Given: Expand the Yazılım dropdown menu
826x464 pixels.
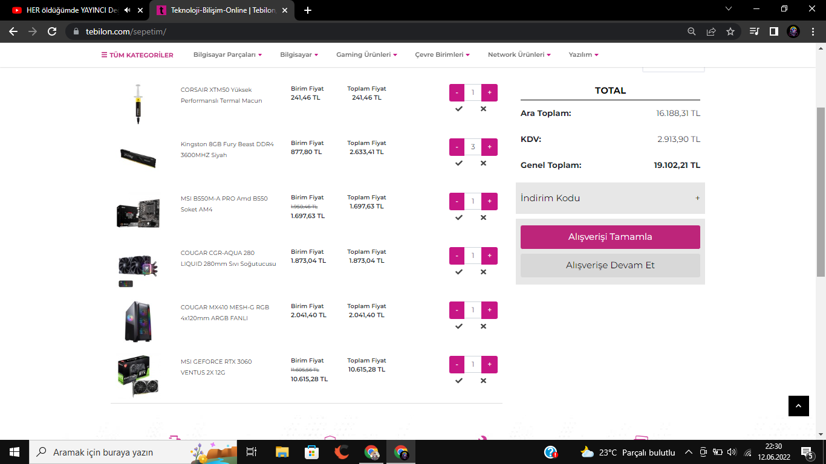Looking at the screenshot, I should coord(584,55).
